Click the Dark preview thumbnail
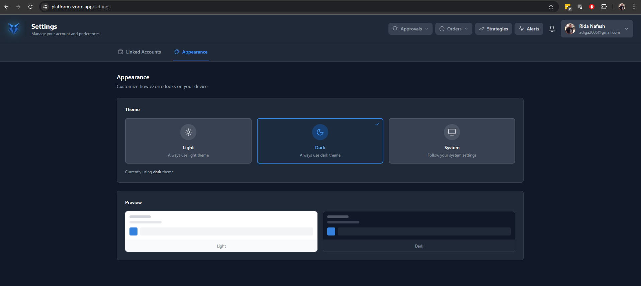The image size is (641, 286). (419, 231)
